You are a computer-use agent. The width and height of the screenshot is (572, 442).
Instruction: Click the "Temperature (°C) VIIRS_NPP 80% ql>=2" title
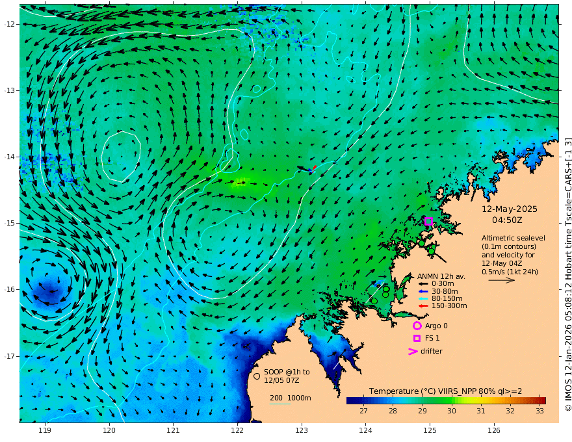(x=445, y=391)
